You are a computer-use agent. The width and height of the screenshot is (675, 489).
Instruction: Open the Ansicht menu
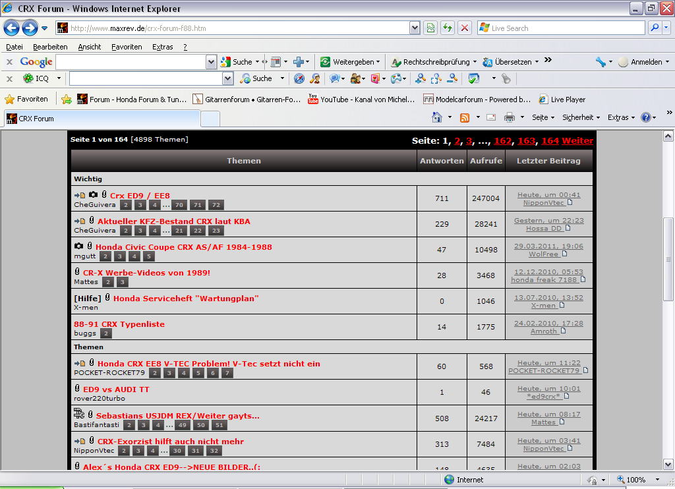tap(89, 47)
